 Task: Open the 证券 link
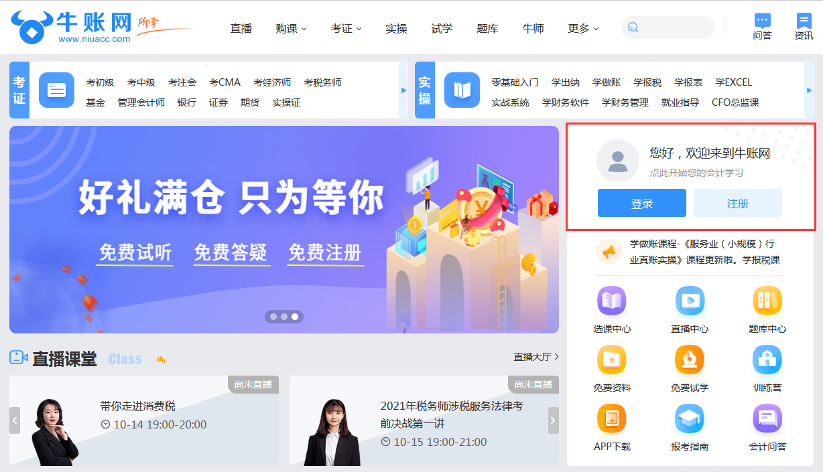[x=218, y=102]
